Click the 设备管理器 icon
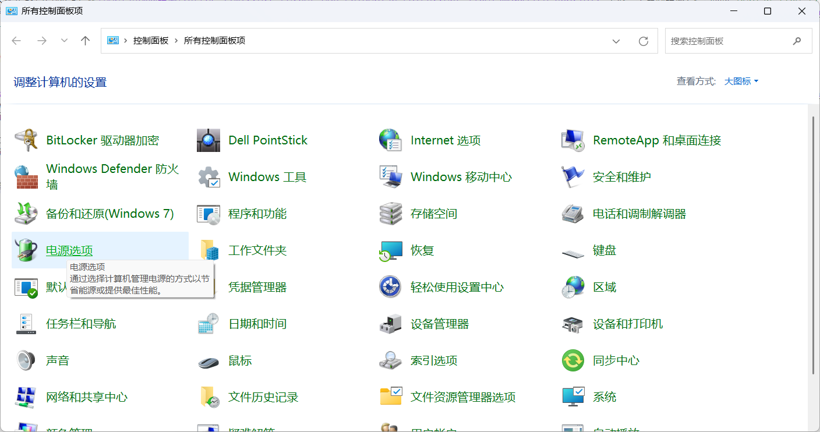 click(391, 324)
